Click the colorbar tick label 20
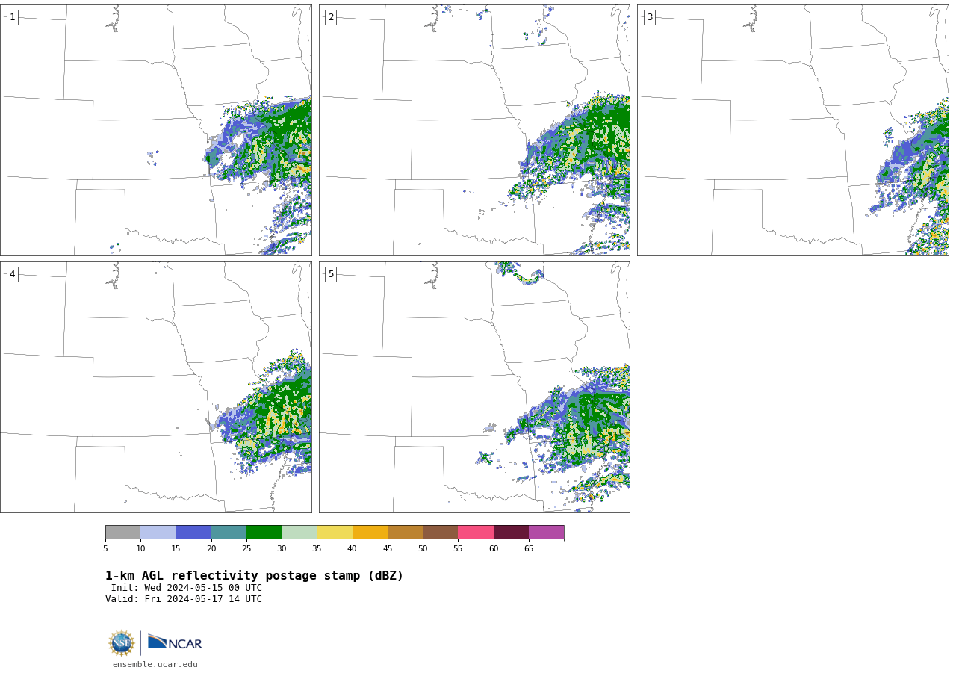This screenshot has height=673, width=956. pos(211,548)
